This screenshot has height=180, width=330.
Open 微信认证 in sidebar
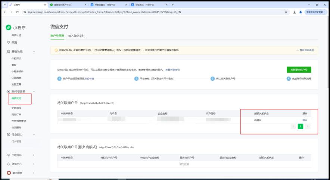coord(16,35)
